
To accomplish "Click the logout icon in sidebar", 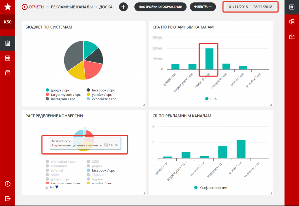I will 8,199.
